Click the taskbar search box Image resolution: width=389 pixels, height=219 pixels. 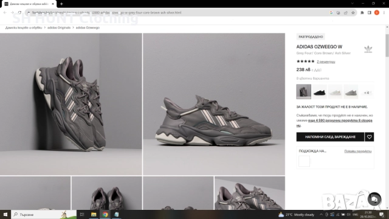(x=44, y=215)
